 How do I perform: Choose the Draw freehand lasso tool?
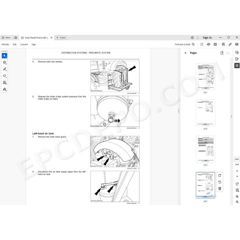[x=4, y=76]
